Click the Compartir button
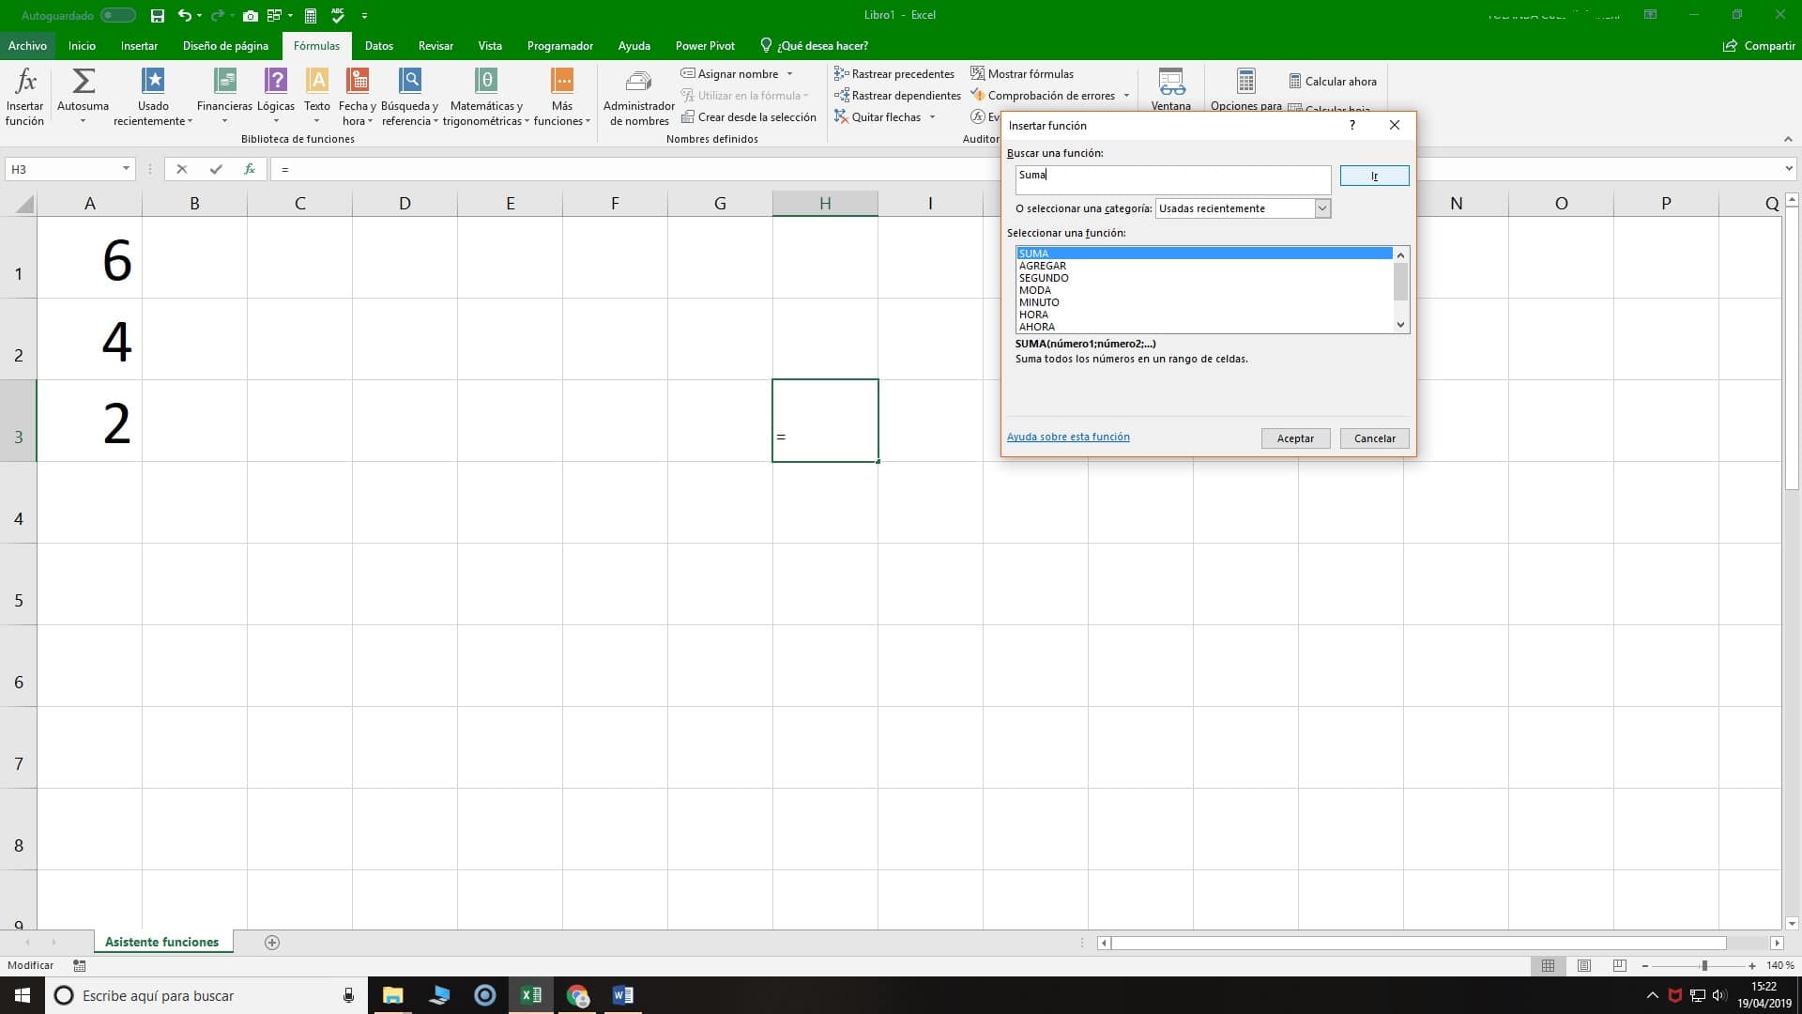This screenshot has width=1802, height=1014. [1760, 45]
